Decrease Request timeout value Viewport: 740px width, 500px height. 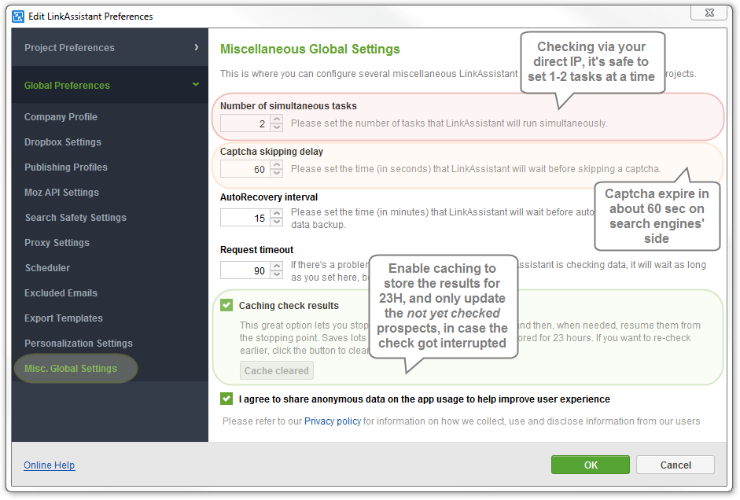coord(277,274)
